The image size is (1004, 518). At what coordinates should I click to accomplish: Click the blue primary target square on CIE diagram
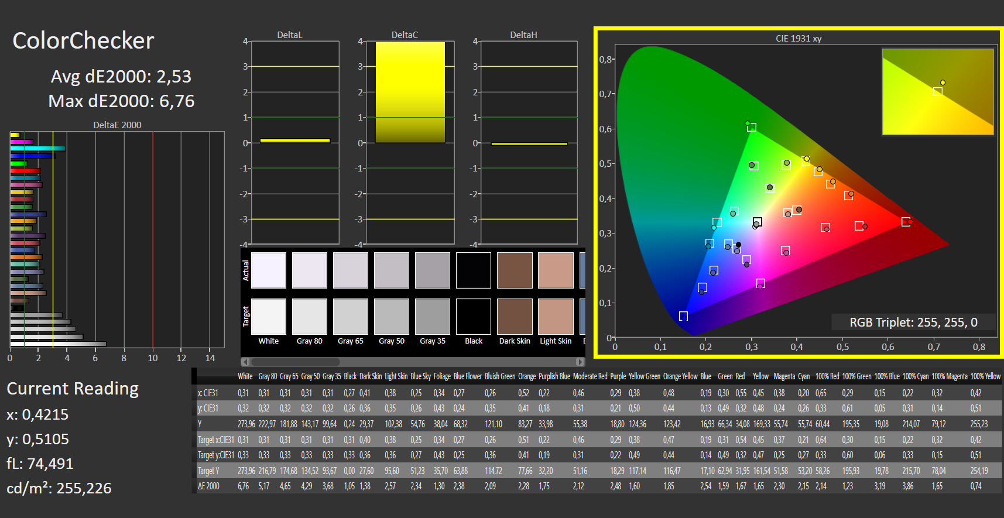[x=683, y=316]
